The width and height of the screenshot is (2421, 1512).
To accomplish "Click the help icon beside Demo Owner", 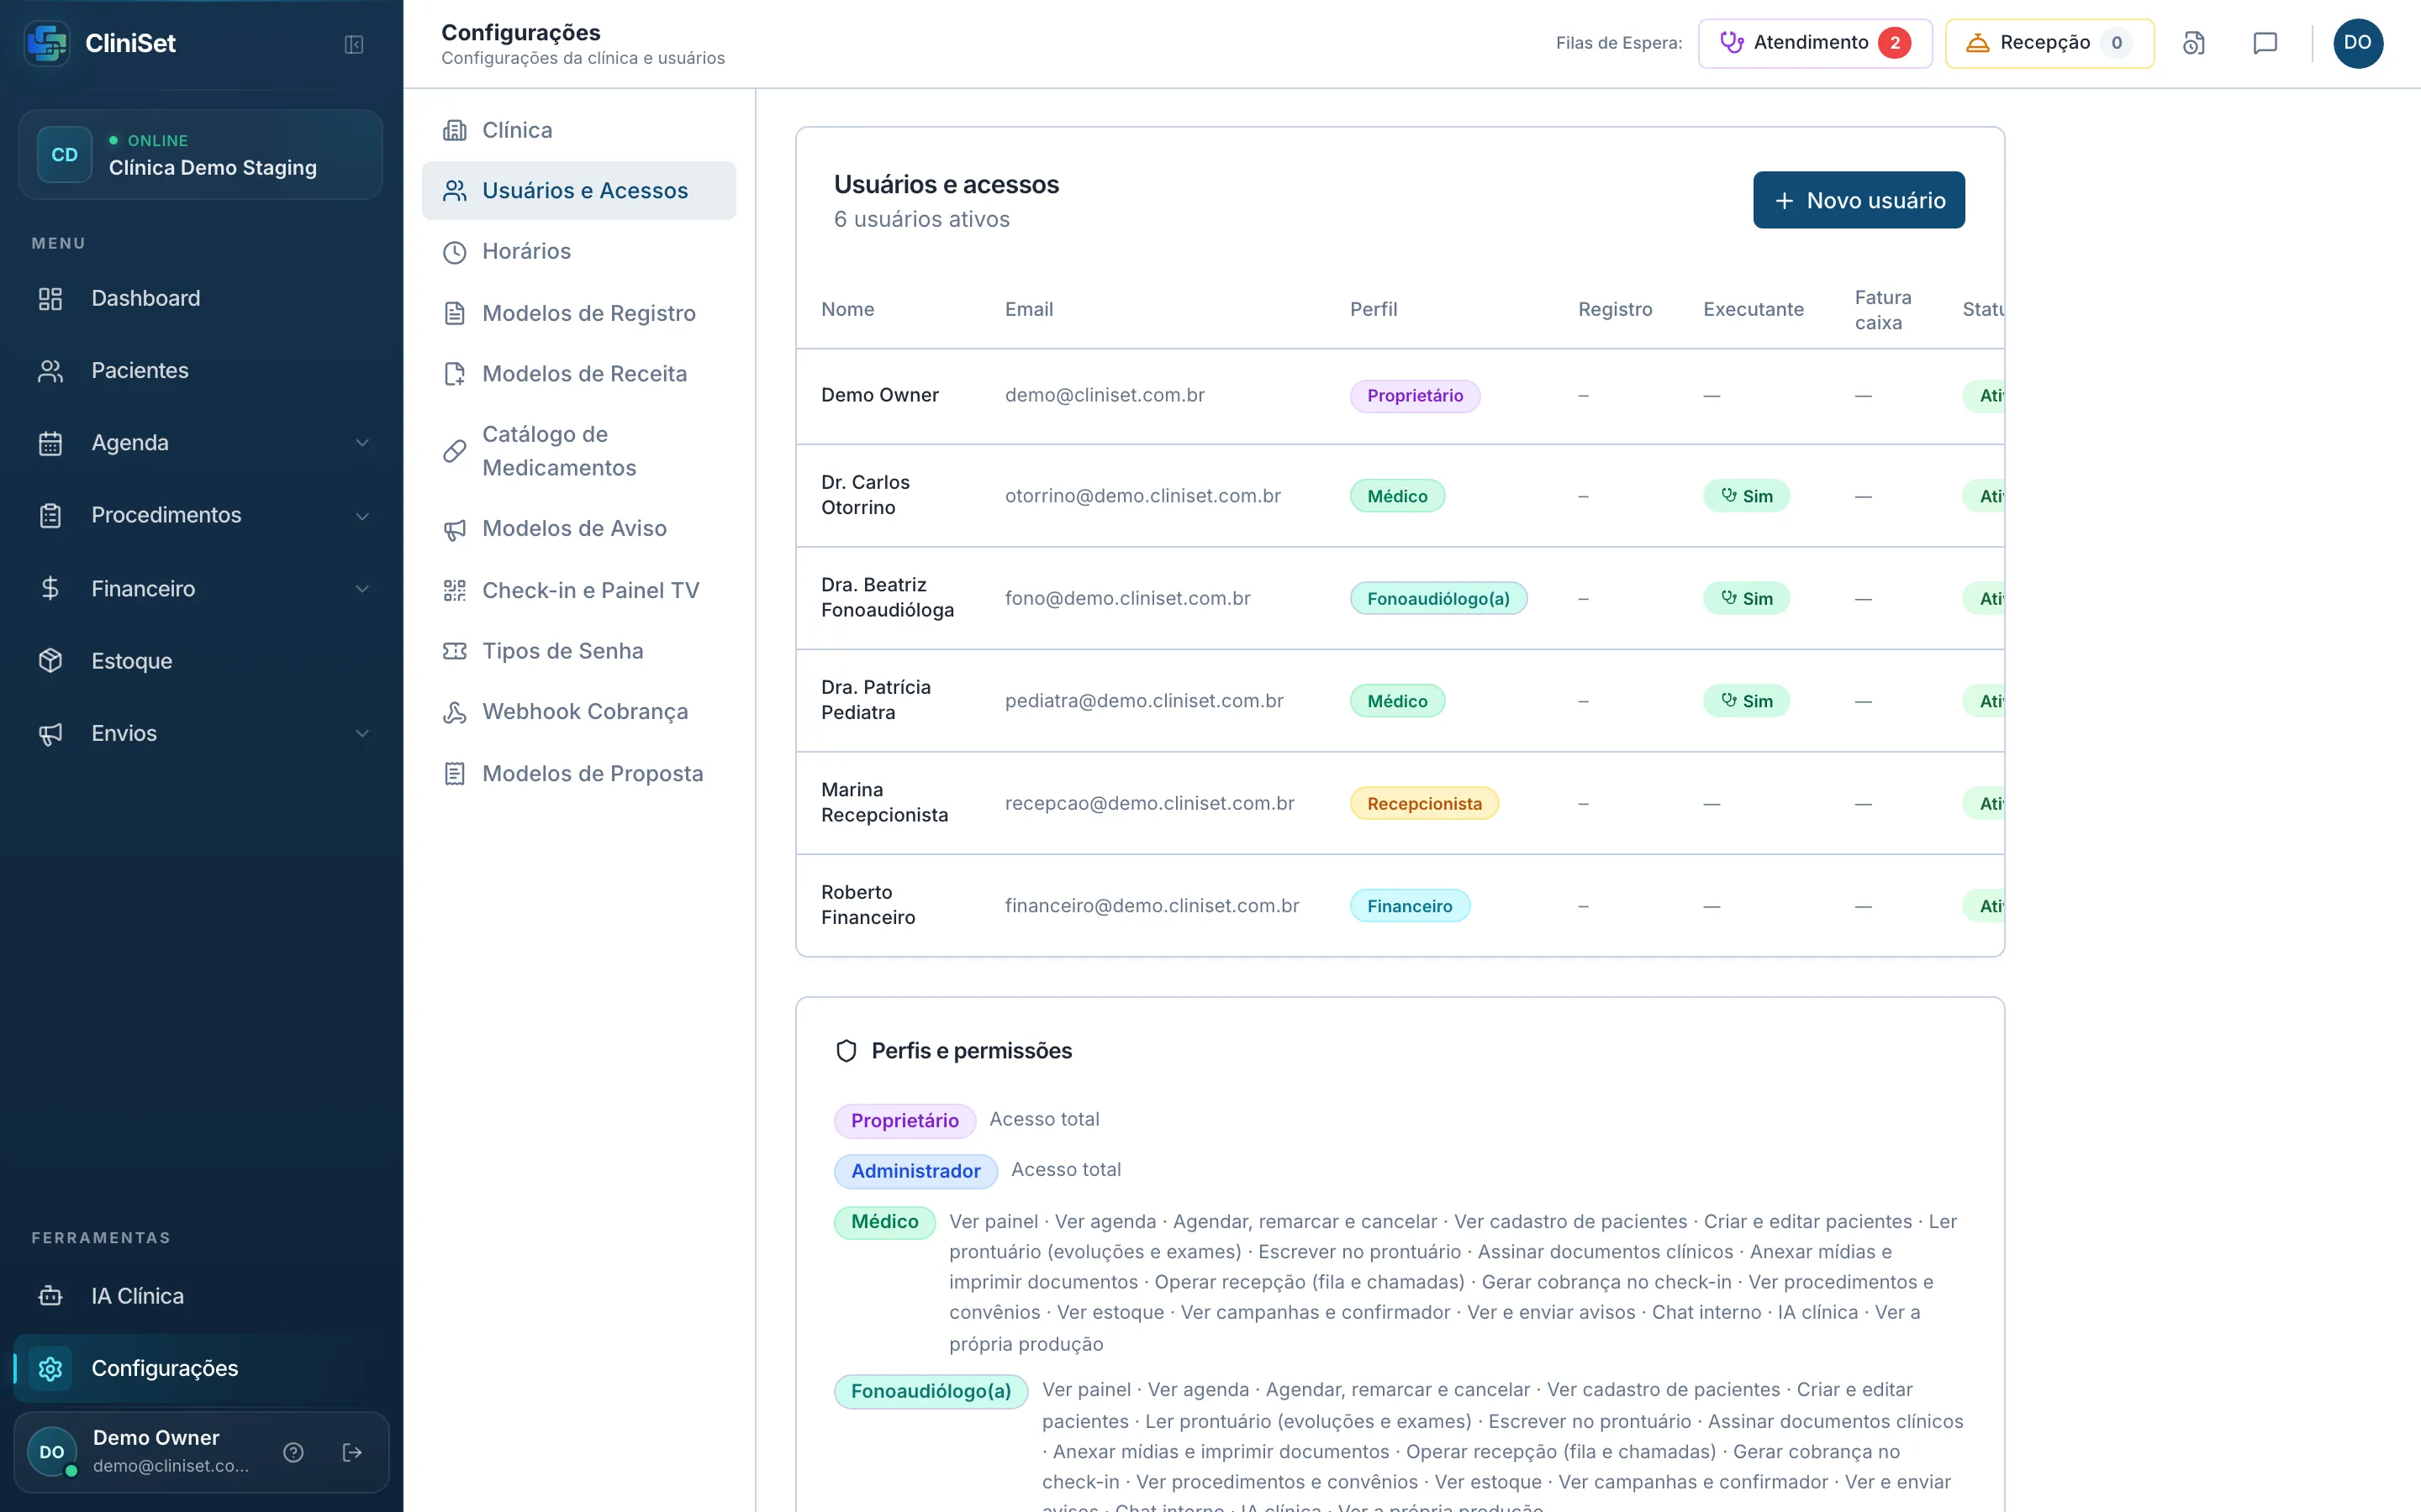I will (293, 1452).
